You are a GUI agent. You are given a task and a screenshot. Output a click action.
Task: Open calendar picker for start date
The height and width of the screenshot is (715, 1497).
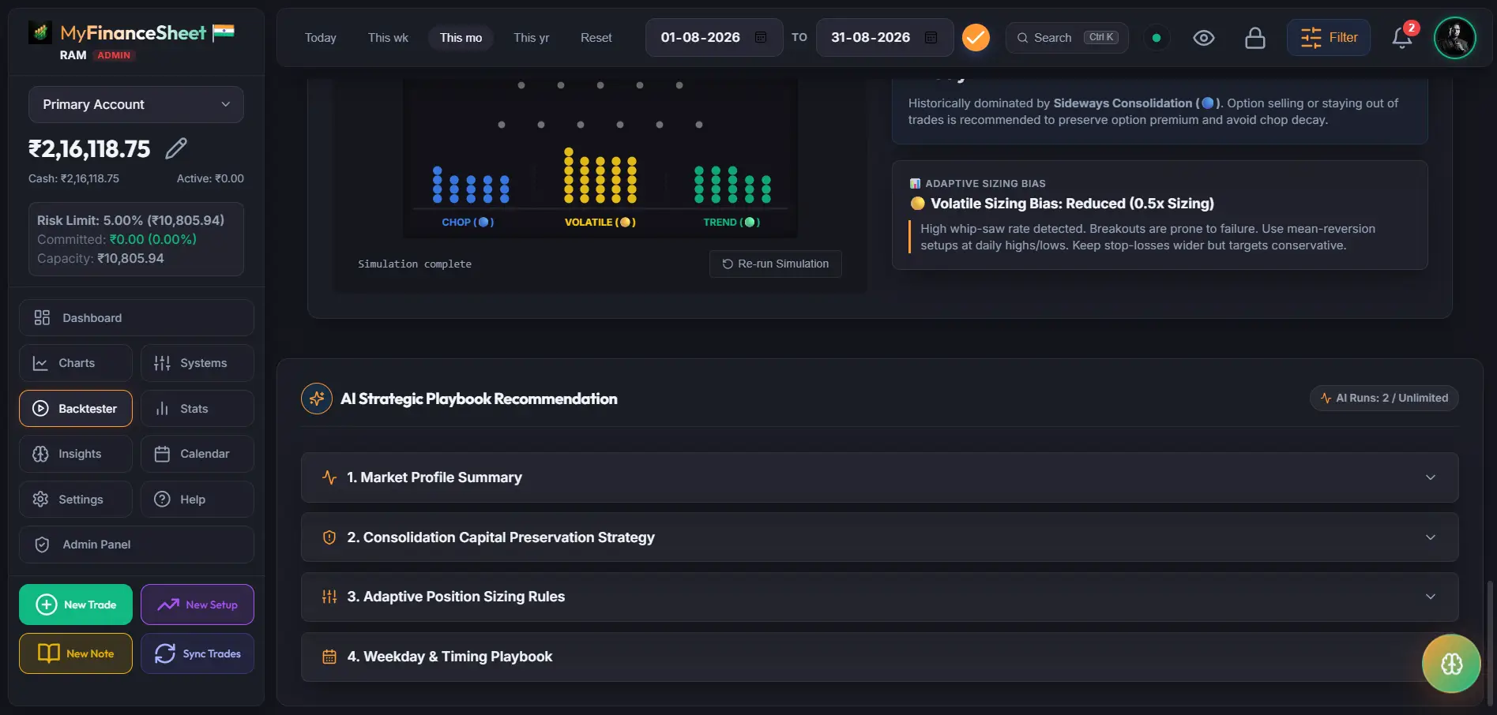pos(761,38)
